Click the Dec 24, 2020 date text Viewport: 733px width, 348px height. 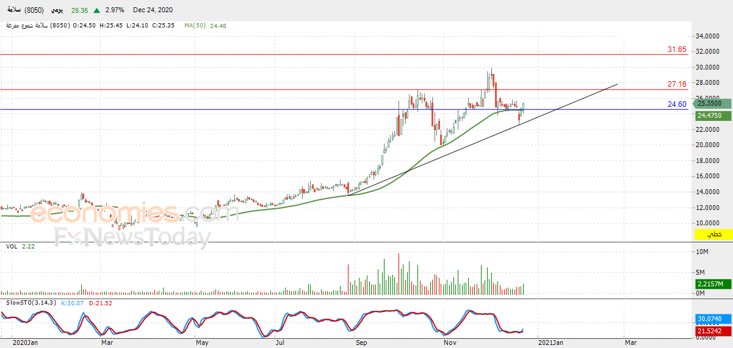click(x=153, y=10)
